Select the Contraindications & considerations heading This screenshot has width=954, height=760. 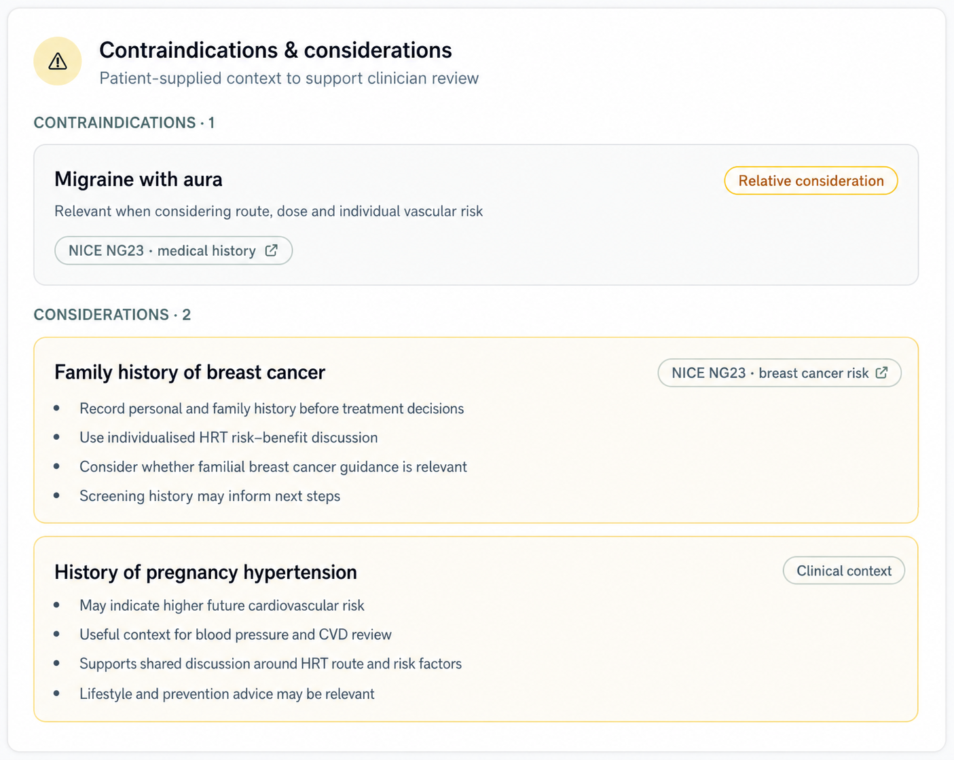pos(275,50)
